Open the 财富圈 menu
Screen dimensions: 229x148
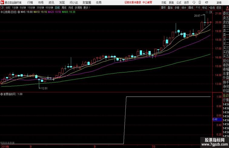pyautogui.click(x=87, y=2)
